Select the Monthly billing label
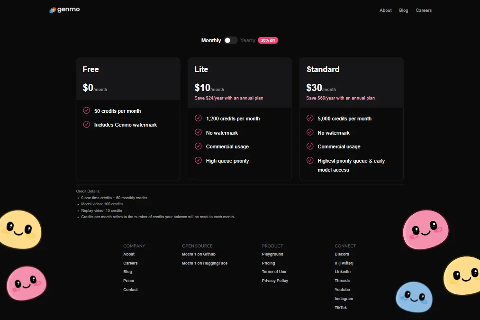This screenshot has height=320, width=480. pyautogui.click(x=211, y=40)
